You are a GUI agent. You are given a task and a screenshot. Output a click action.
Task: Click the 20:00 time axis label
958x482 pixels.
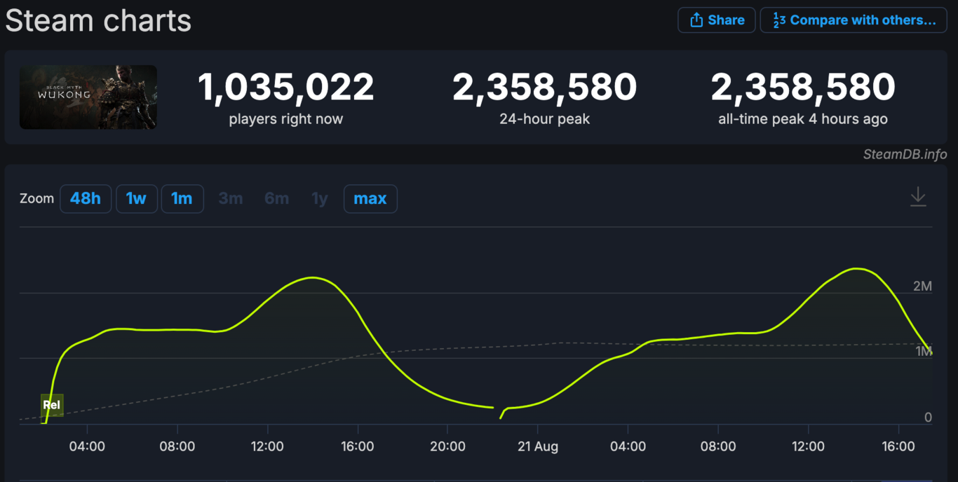(x=447, y=446)
